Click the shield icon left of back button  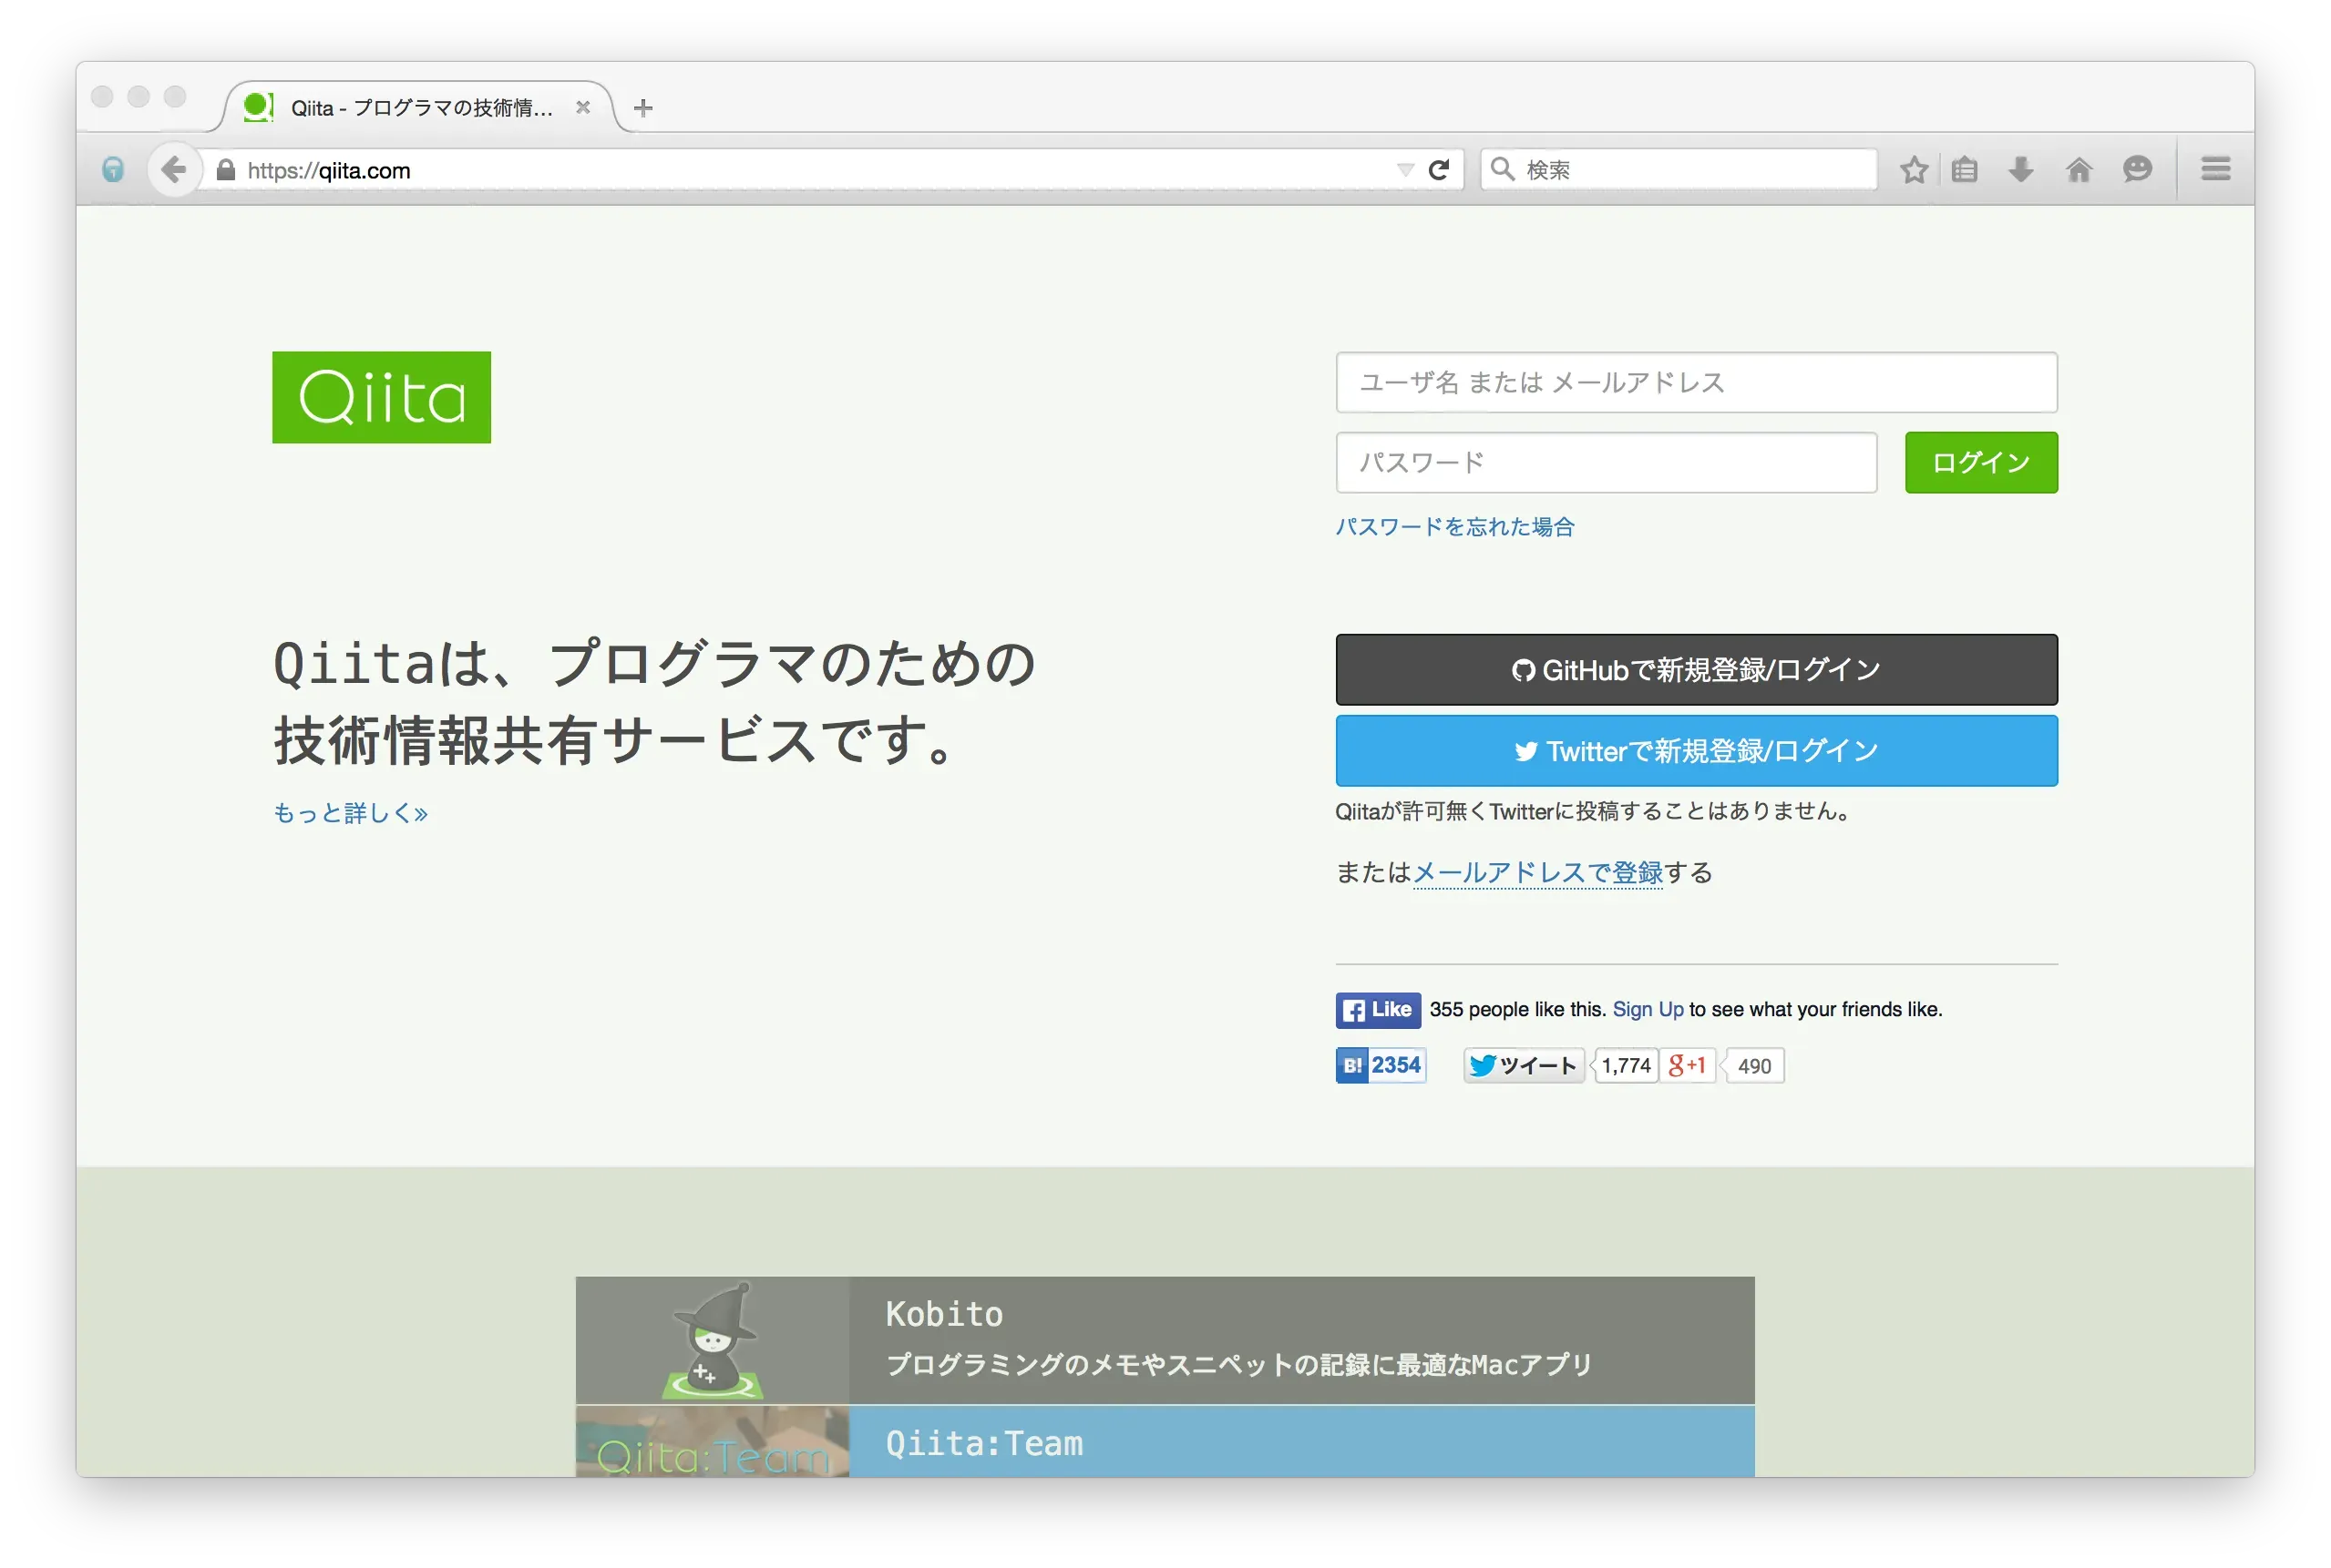click(x=113, y=170)
